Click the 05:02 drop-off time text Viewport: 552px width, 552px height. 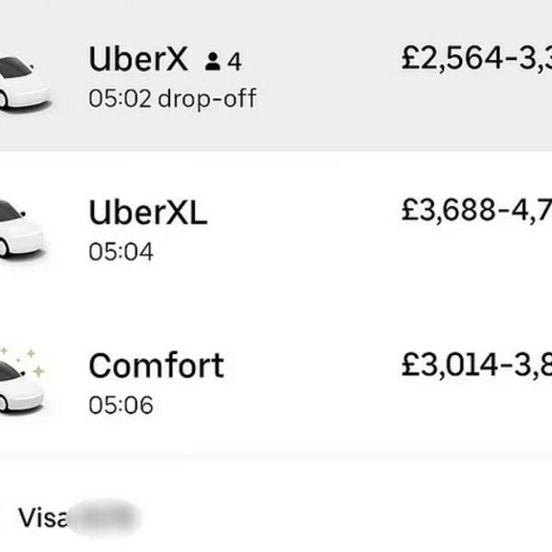pyautogui.click(x=172, y=98)
